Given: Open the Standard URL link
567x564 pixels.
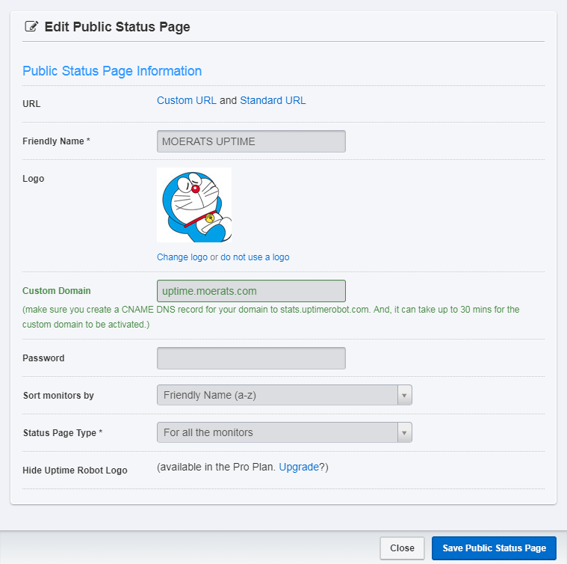Looking at the screenshot, I should [273, 100].
